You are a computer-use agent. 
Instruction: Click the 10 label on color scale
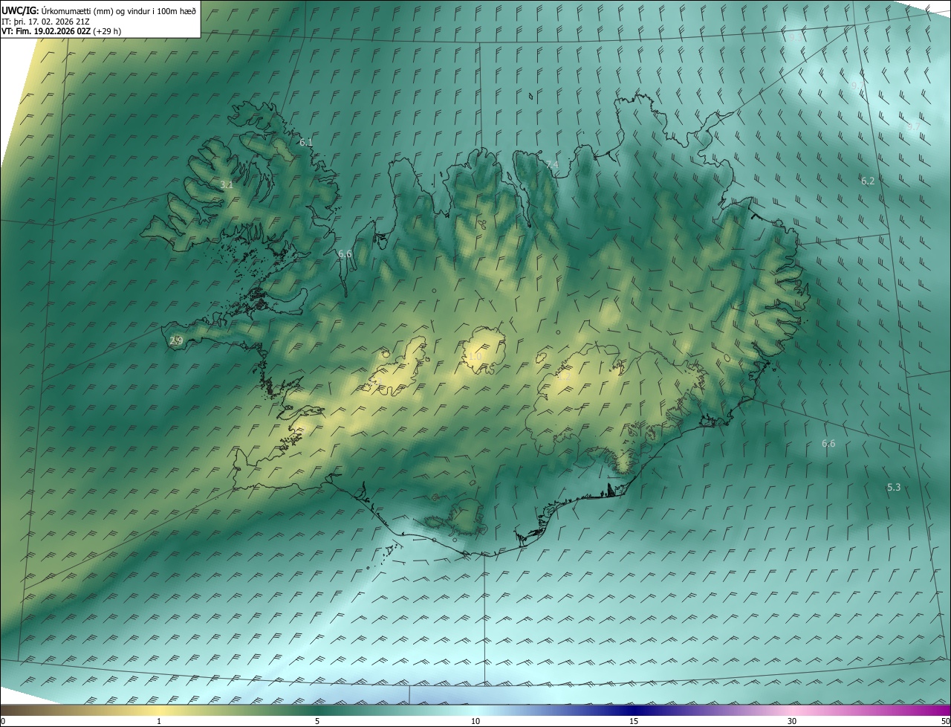coord(475,721)
